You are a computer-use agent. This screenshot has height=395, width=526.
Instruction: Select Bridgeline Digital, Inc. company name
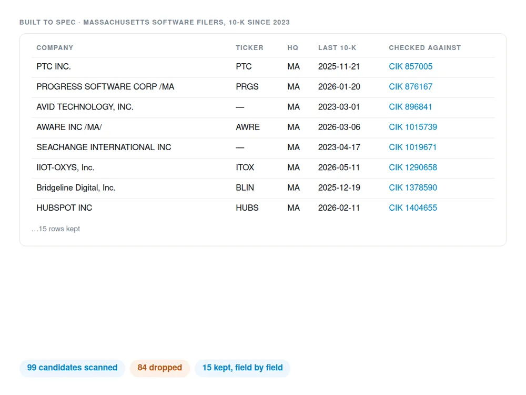76,187
